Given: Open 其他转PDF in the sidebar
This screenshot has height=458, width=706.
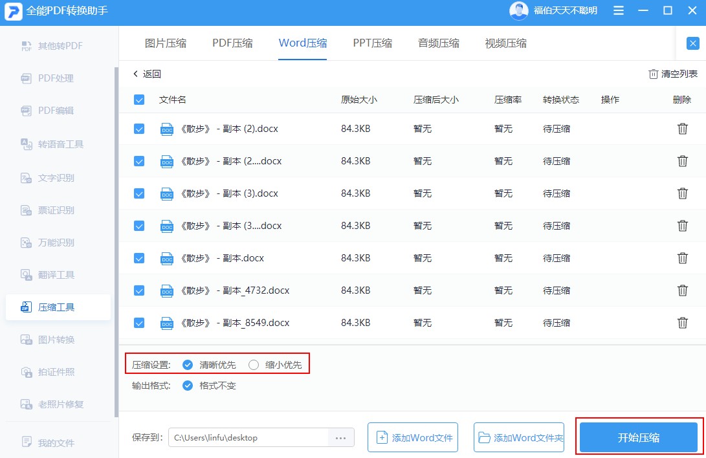Looking at the screenshot, I should pos(52,46).
